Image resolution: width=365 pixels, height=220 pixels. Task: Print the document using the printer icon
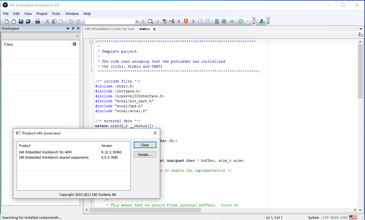click(38, 21)
